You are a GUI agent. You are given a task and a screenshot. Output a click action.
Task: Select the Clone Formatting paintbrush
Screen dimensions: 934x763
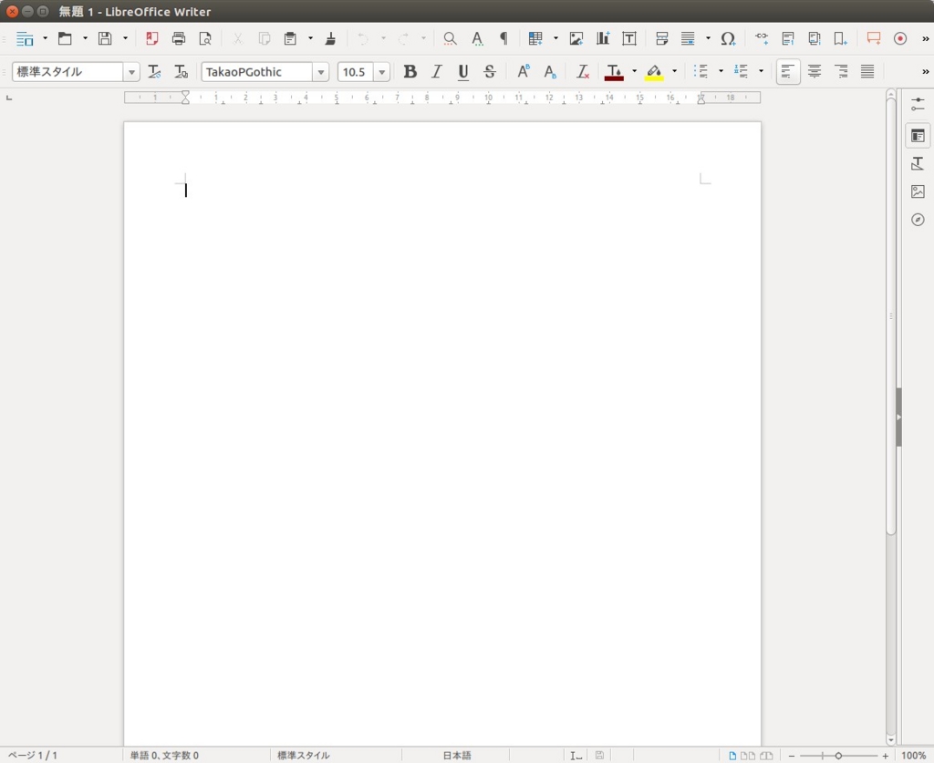pyautogui.click(x=330, y=38)
